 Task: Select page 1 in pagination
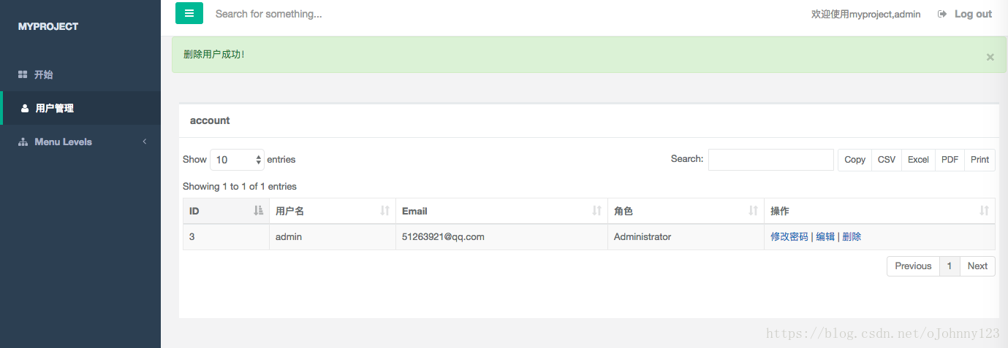coord(949,266)
